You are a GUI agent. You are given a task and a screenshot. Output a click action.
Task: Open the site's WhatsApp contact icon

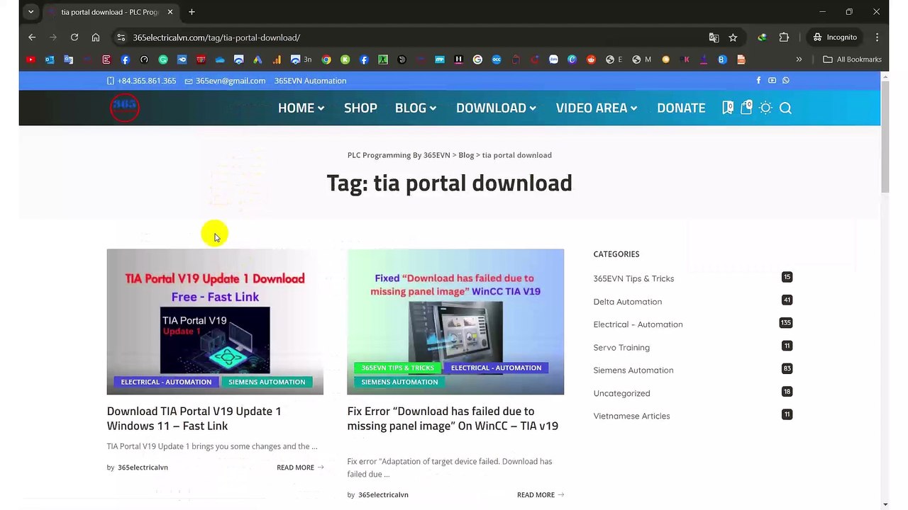click(785, 81)
